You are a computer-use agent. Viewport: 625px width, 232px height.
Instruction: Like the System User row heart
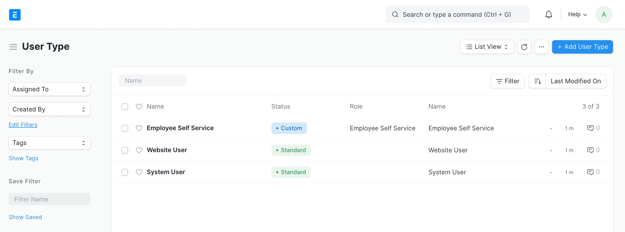(x=139, y=172)
